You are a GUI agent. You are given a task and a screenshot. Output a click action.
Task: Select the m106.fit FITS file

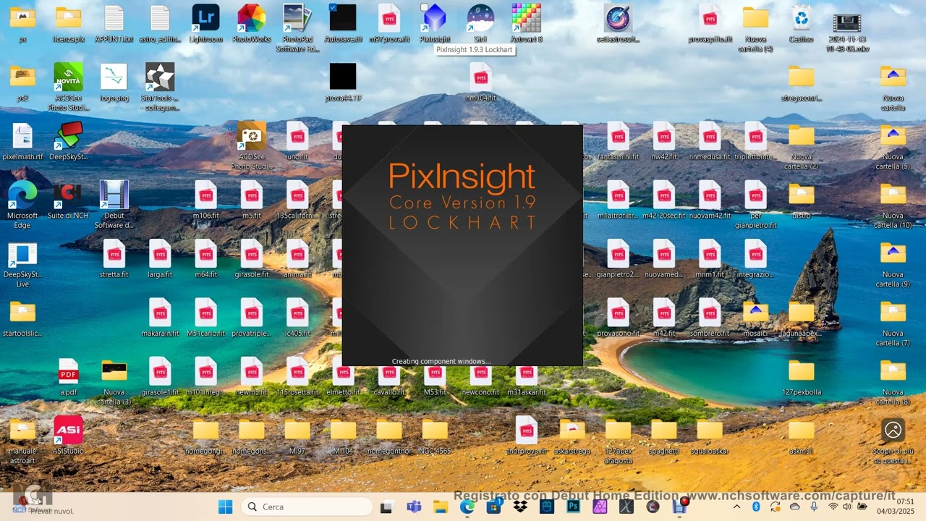(205, 194)
